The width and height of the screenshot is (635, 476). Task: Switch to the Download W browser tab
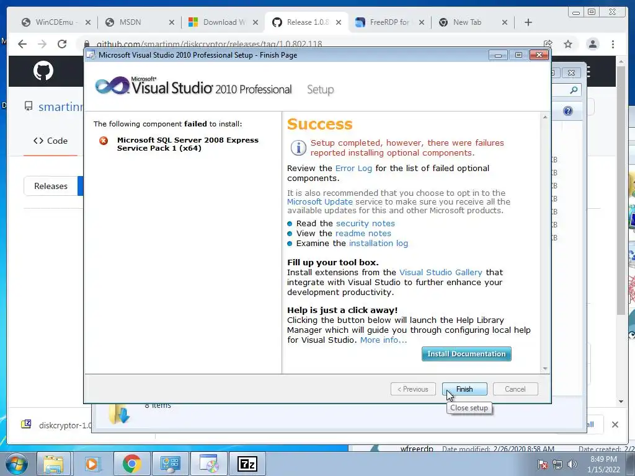pyautogui.click(x=223, y=22)
